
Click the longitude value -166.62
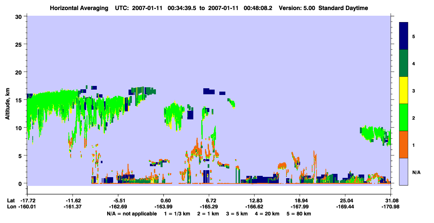pos(254,207)
